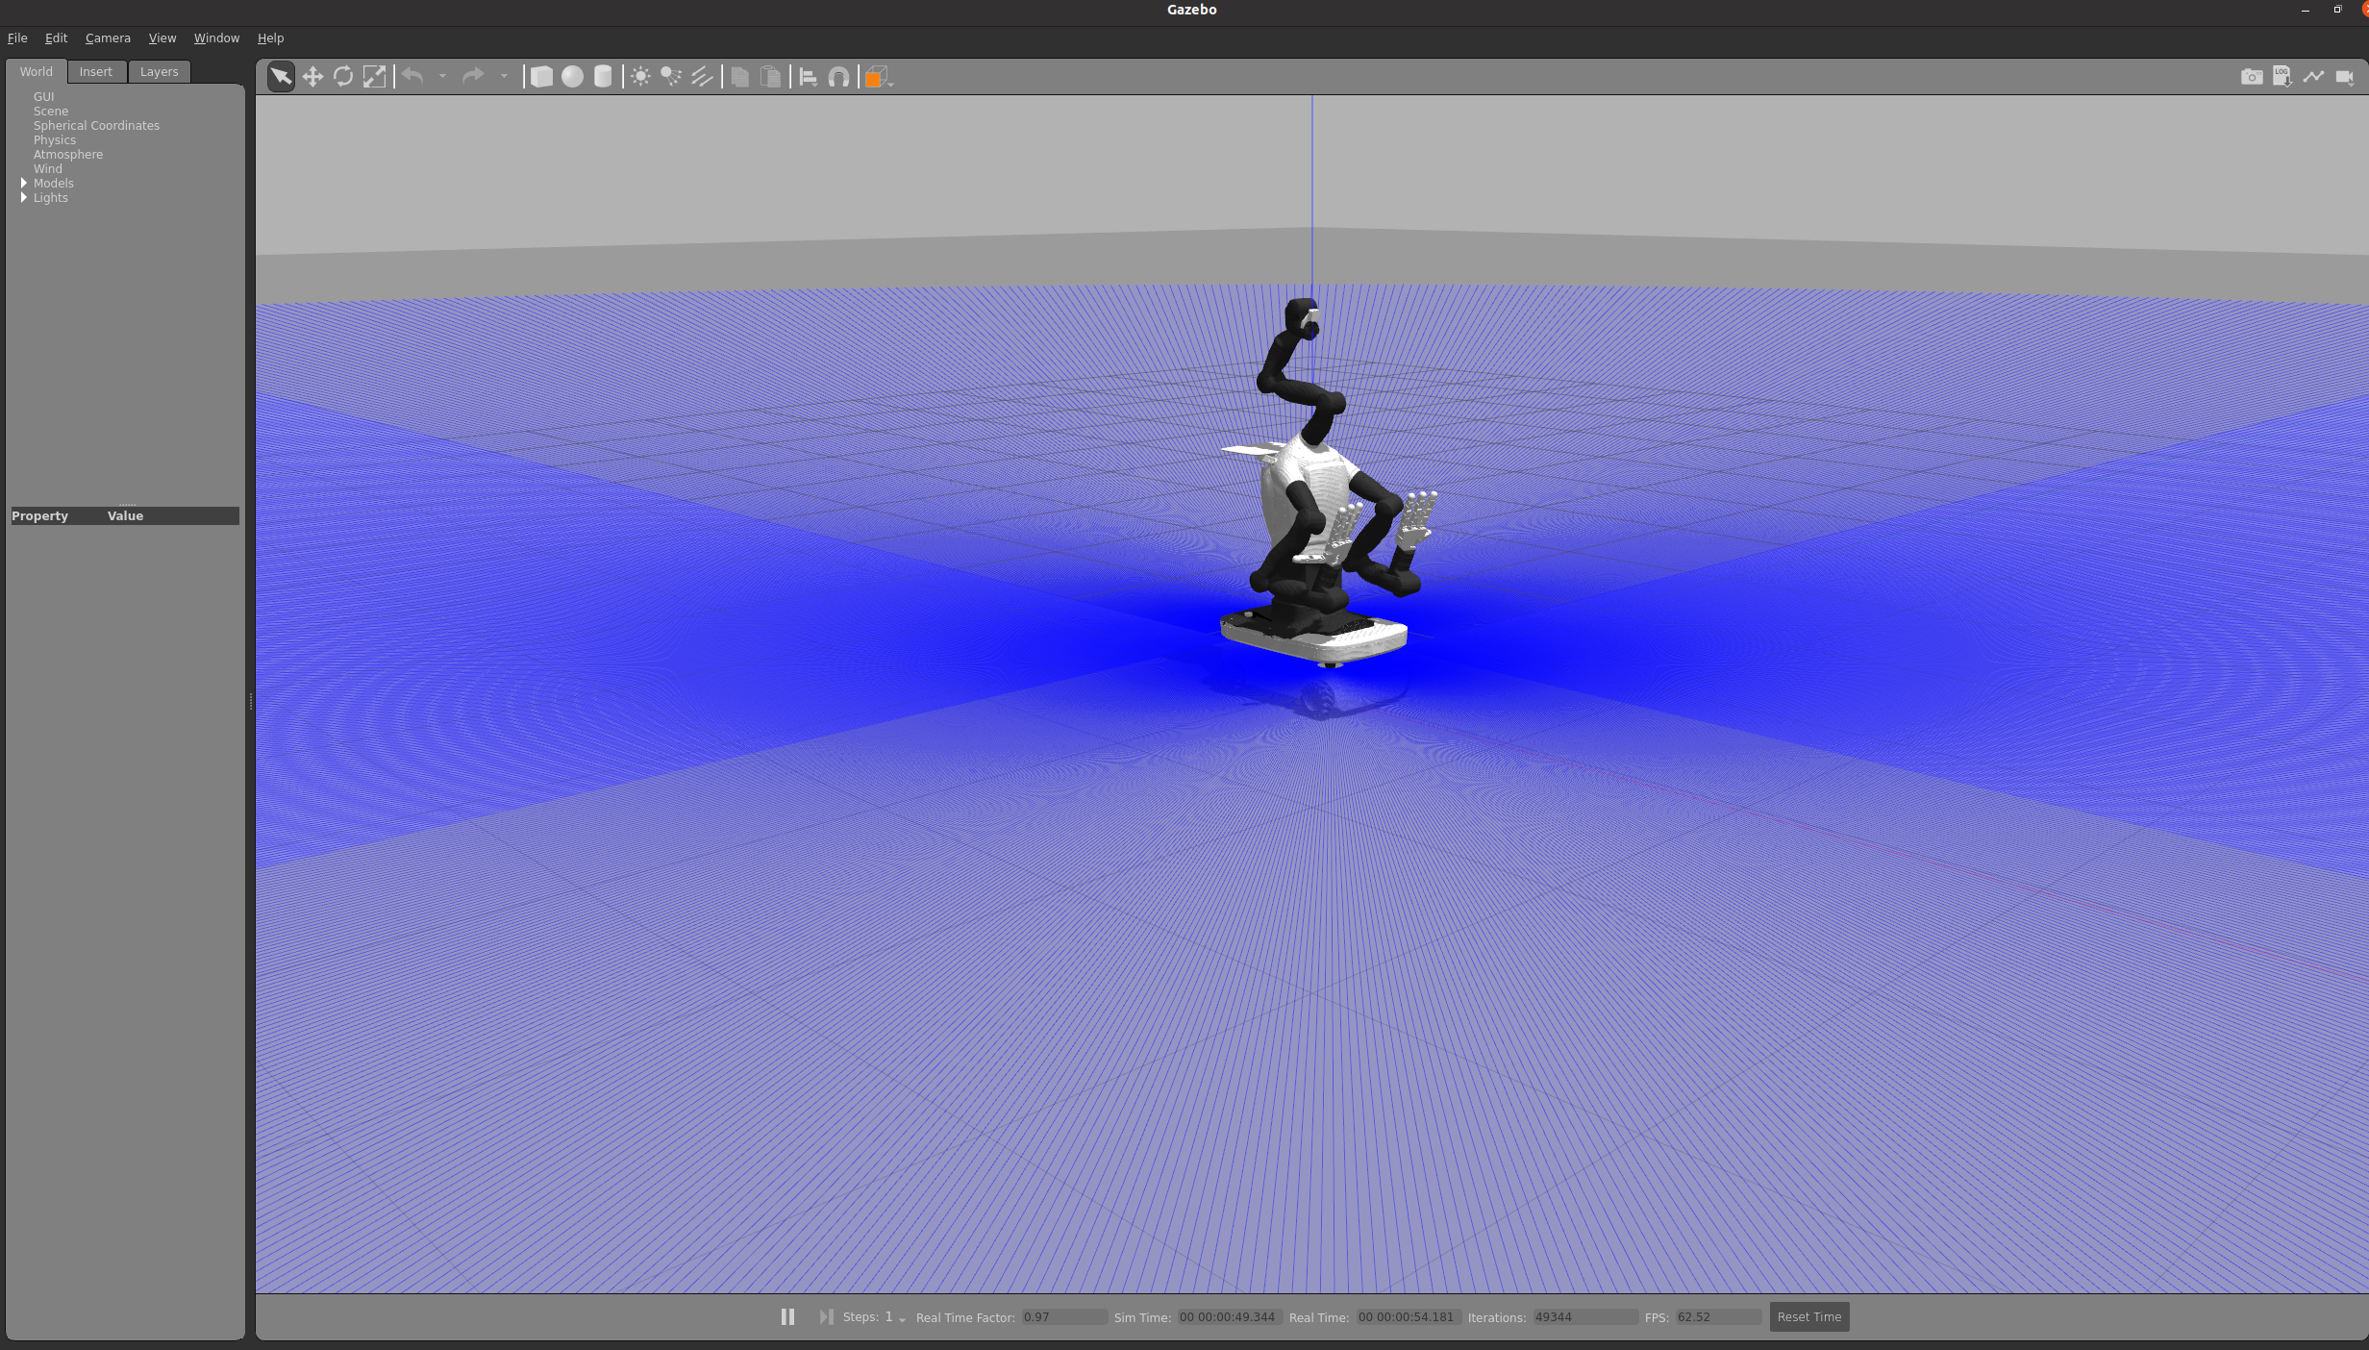Add a point light

coord(640,77)
